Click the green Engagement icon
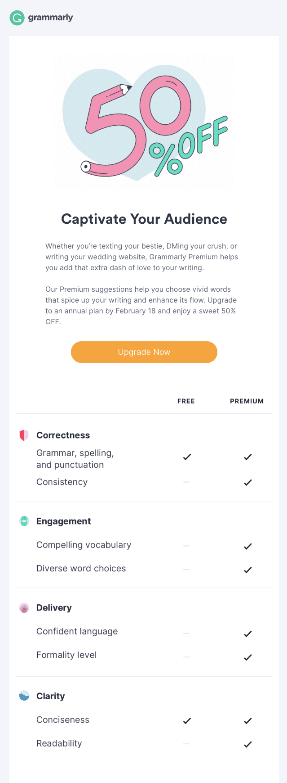This screenshot has width=287, height=783. (x=25, y=521)
